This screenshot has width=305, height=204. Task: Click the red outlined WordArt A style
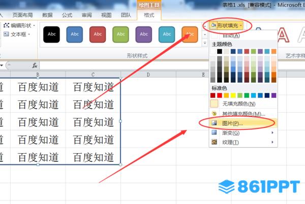283,36
